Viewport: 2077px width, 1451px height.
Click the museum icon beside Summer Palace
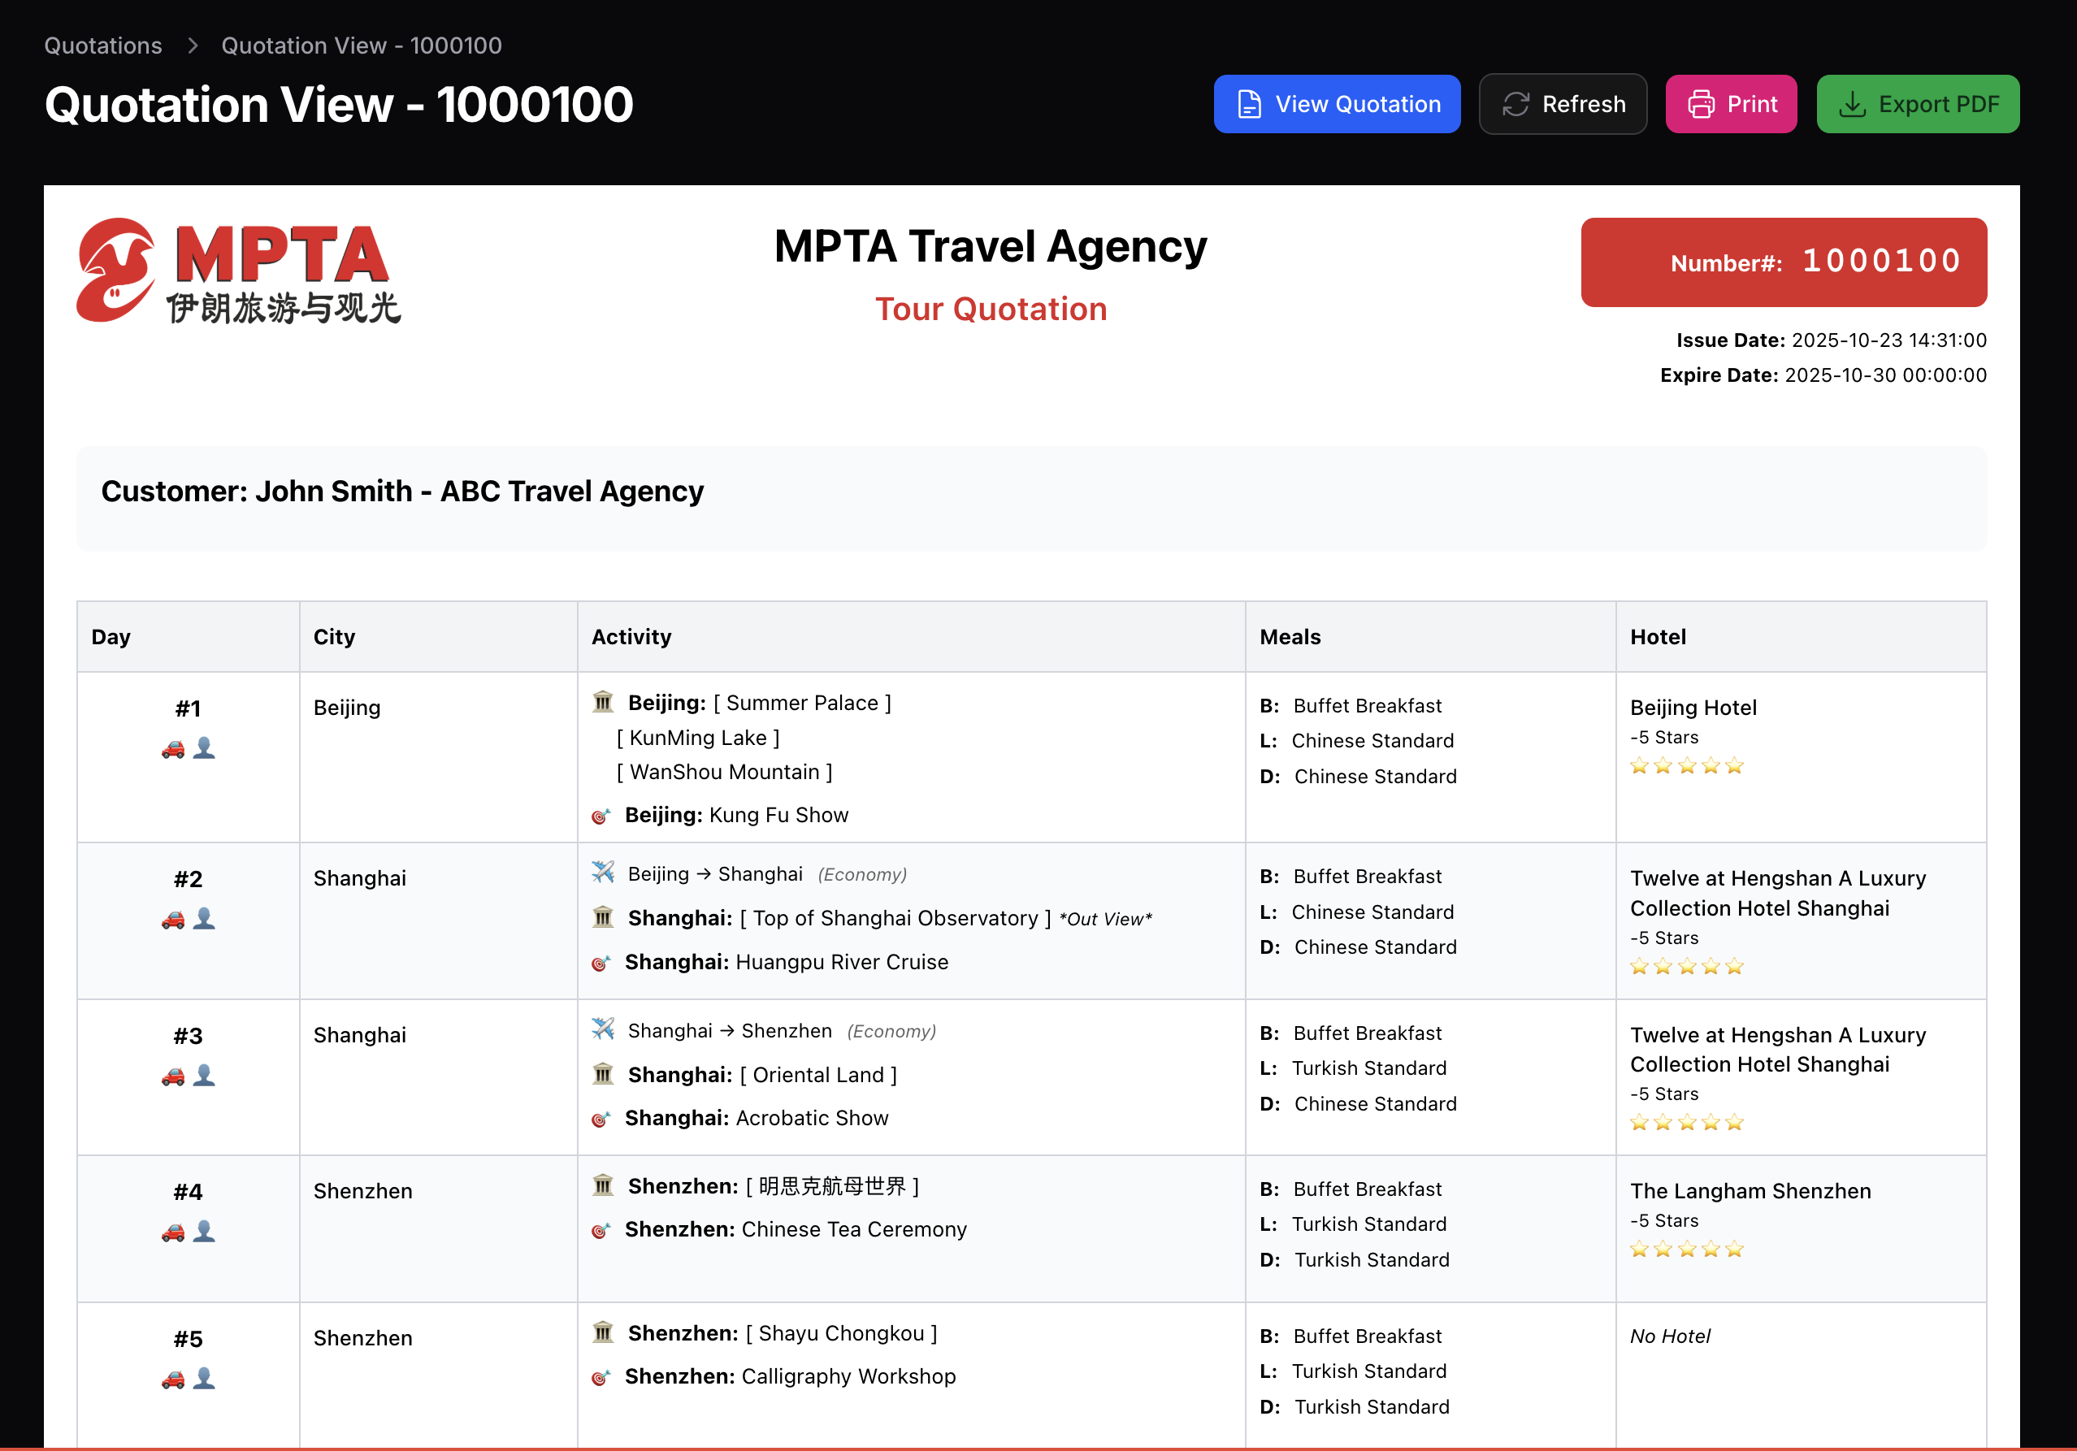[602, 702]
